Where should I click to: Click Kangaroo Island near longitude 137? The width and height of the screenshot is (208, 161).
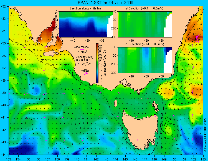[x=49, y=54]
